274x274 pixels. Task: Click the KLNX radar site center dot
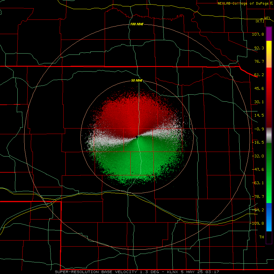click(x=137, y=137)
